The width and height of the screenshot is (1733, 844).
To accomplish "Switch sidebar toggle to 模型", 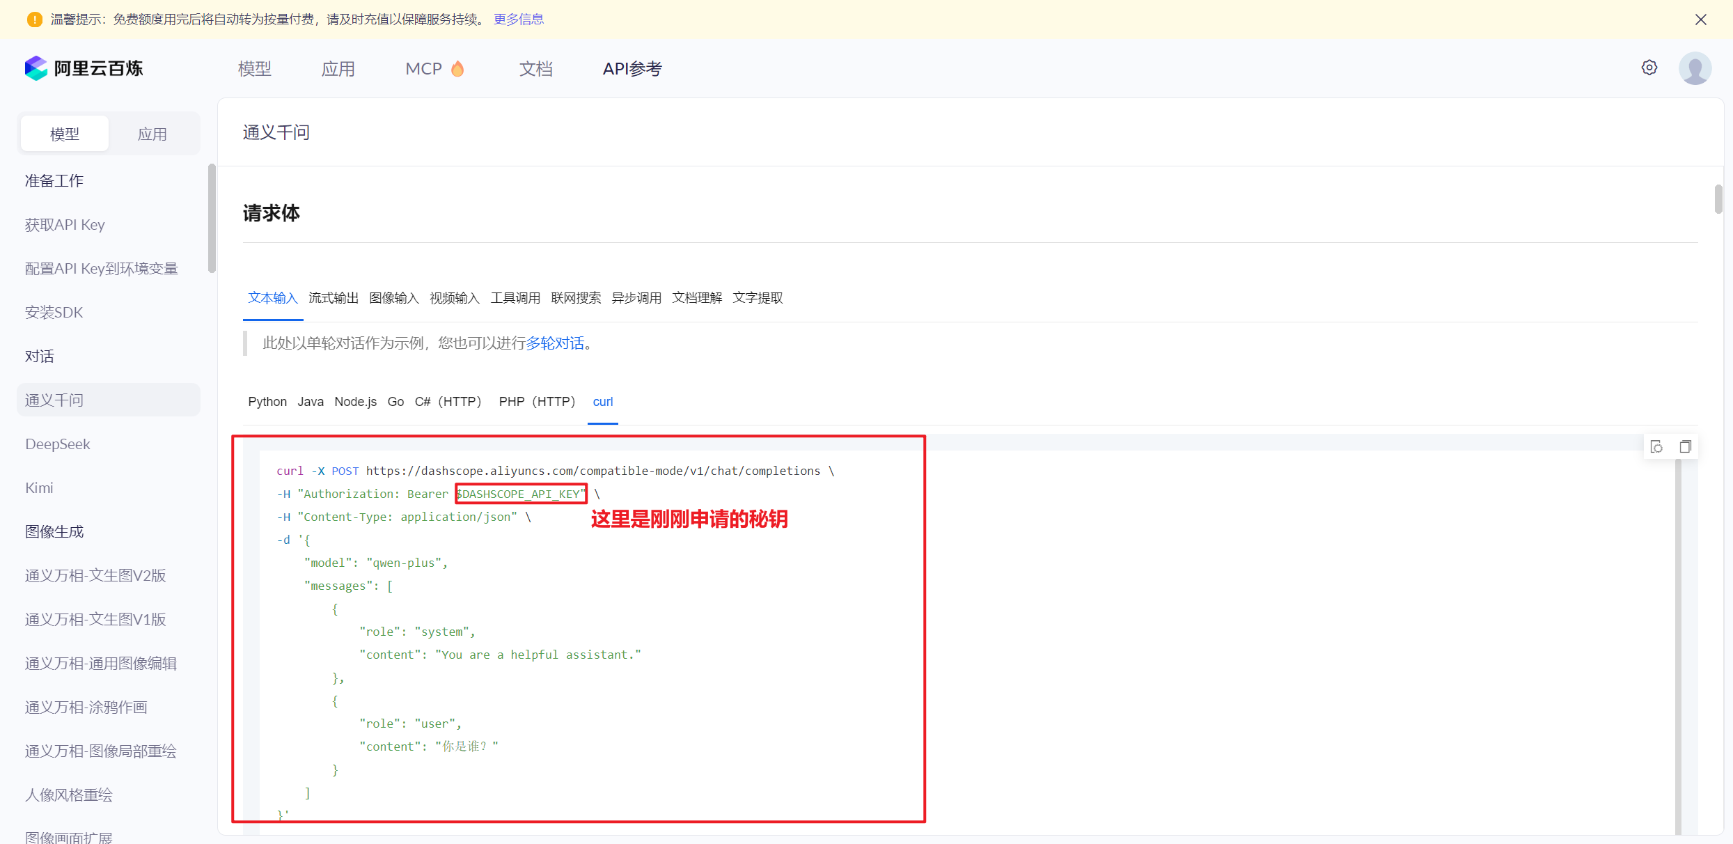I will (65, 134).
